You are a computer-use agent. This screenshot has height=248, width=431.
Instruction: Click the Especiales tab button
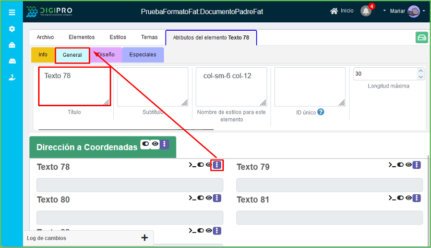pyautogui.click(x=142, y=55)
